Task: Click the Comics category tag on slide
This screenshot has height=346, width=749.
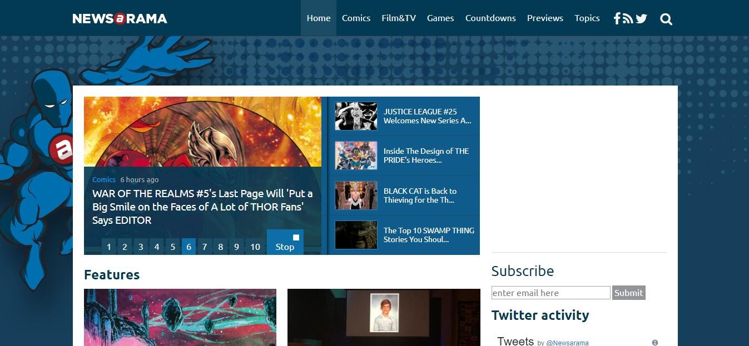Action: point(104,179)
